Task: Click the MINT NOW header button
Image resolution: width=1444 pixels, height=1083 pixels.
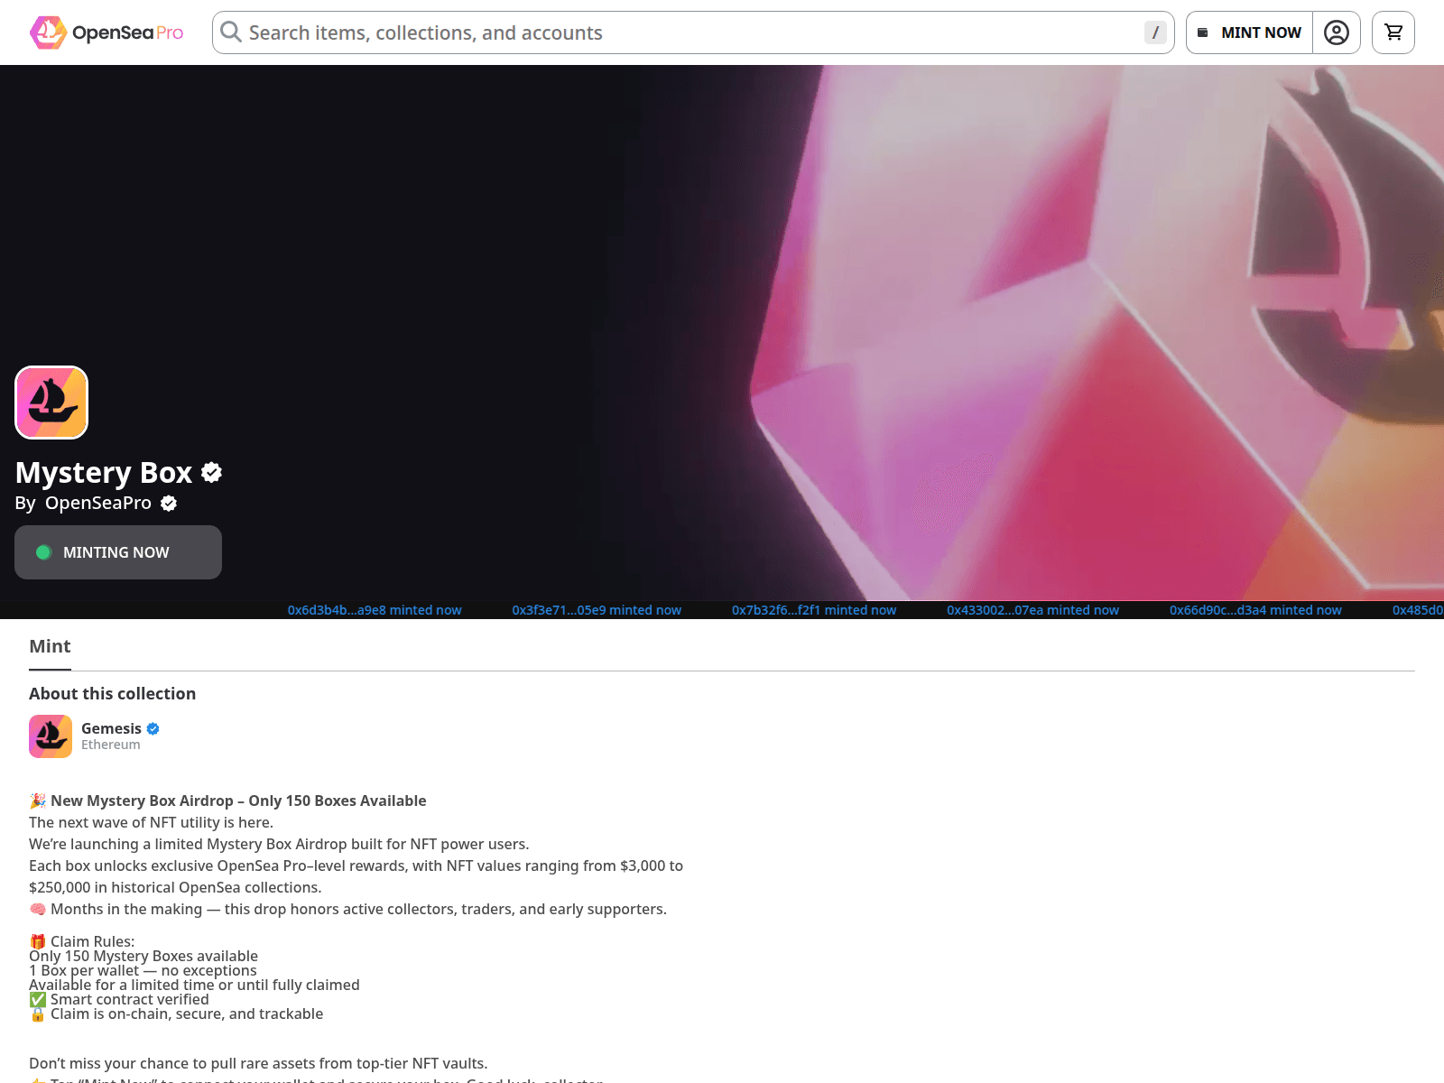Action: click(x=1249, y=32)
